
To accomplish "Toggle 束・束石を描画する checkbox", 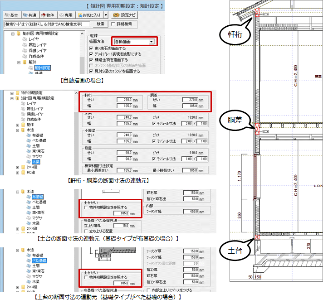I will click(91, 48).
